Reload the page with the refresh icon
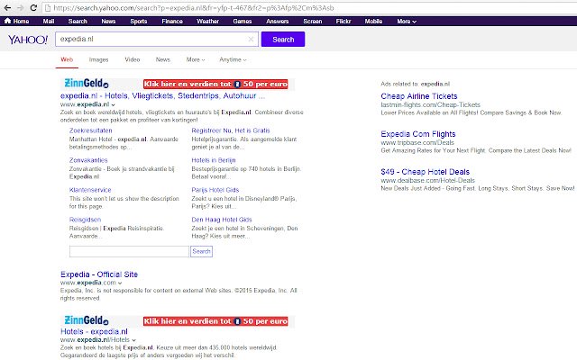577x360 pixels. (33, 8)
